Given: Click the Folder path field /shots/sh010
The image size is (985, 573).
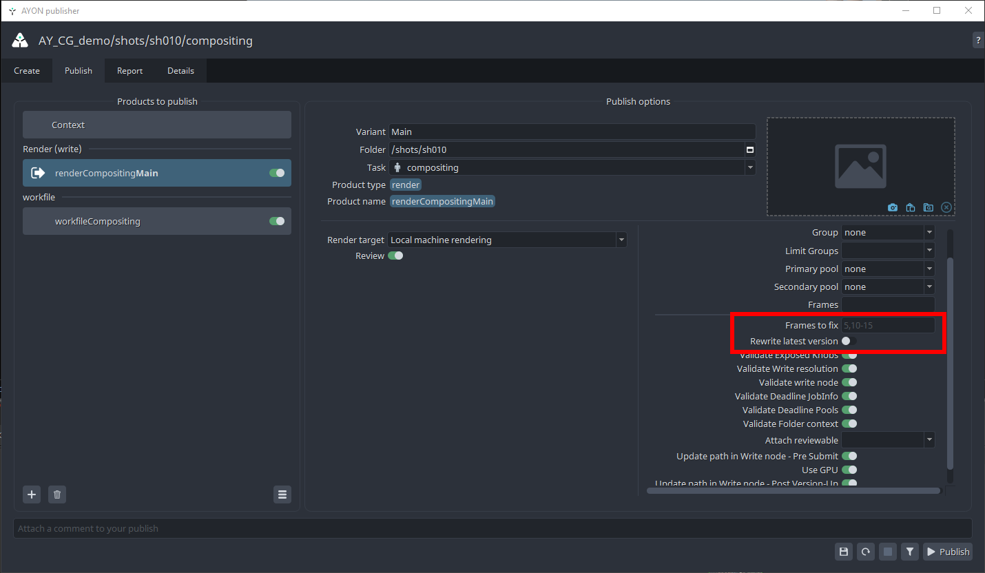Looking at the screenshot, I should coord(566,149).
